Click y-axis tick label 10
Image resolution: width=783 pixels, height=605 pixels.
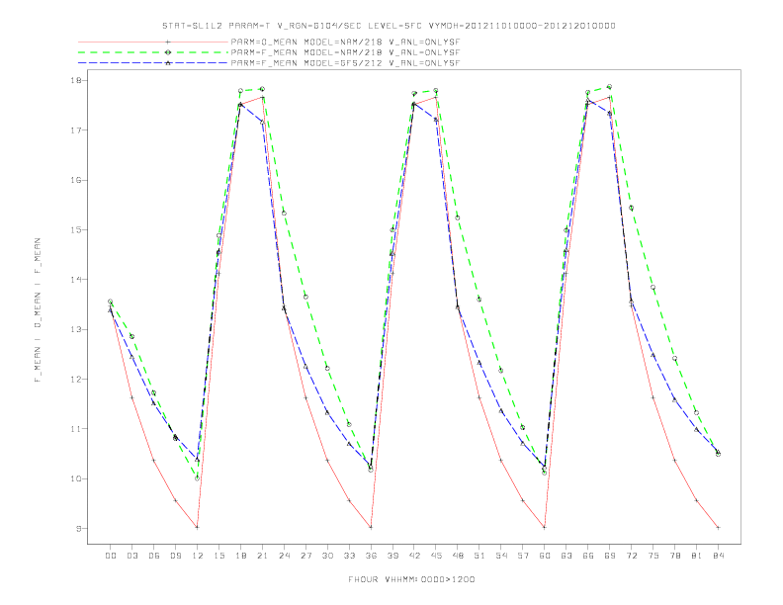click(76, 478)
